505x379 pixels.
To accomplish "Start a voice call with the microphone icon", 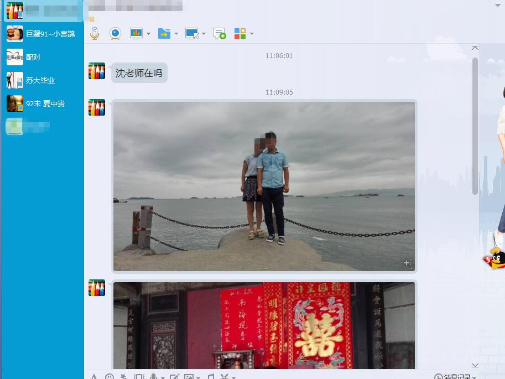I will (x=95, y=34).
